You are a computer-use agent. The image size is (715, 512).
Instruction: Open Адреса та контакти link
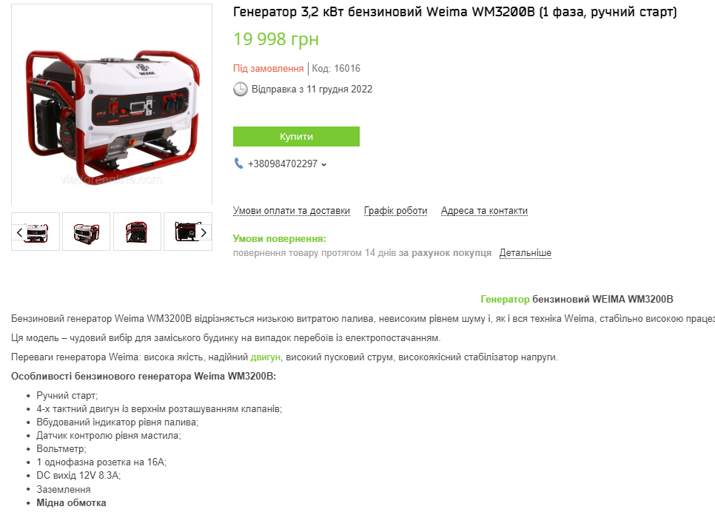tap(484, 211)
